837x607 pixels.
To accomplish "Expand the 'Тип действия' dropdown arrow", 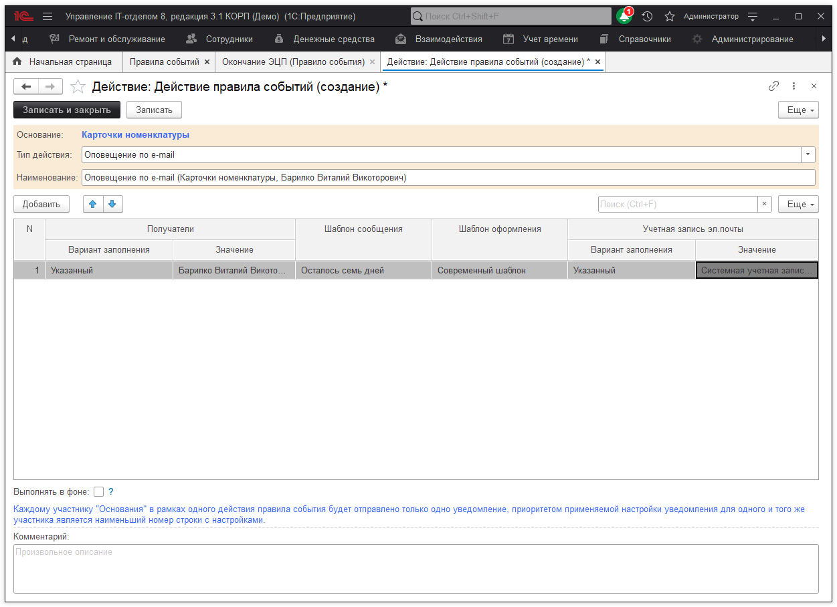I will tap(809, 155).
